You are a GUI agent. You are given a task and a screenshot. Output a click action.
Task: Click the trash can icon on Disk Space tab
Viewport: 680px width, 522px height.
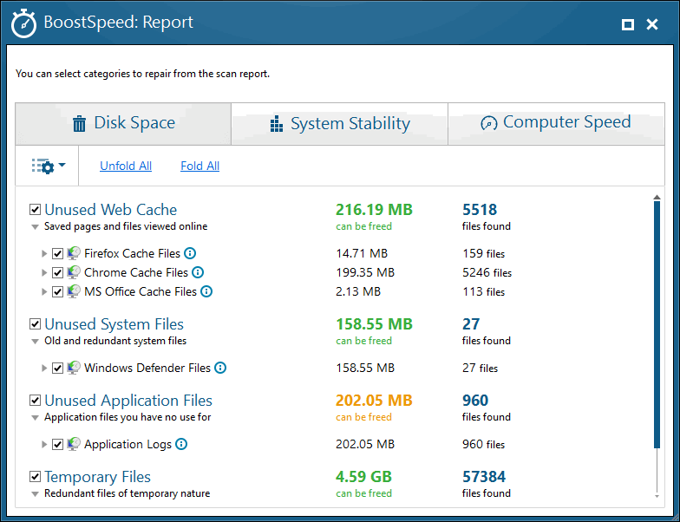tap(79, 123)
